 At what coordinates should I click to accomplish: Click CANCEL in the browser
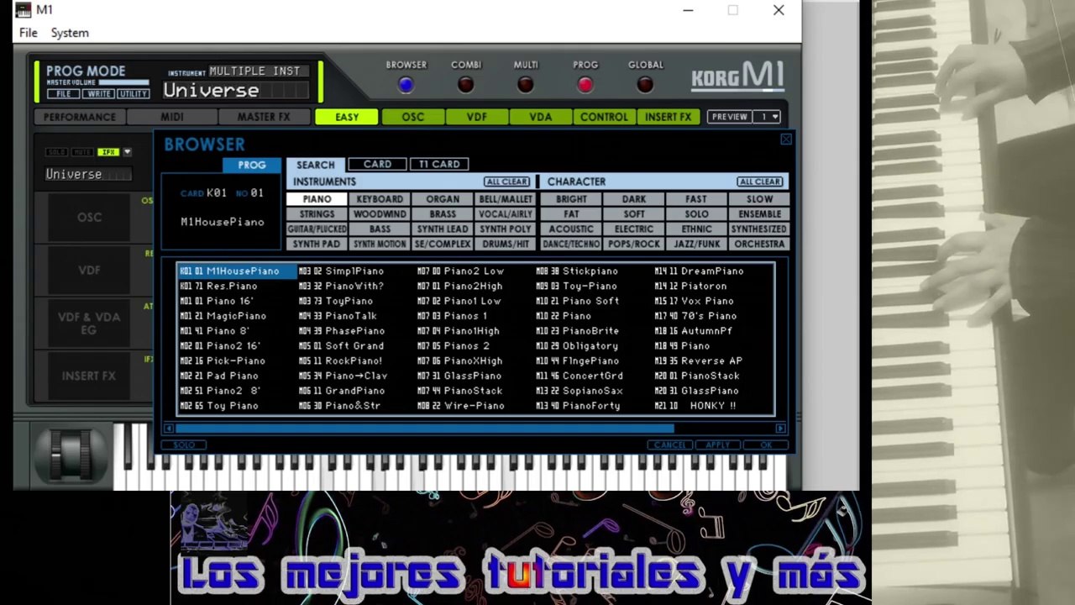(x=670, y=445)
